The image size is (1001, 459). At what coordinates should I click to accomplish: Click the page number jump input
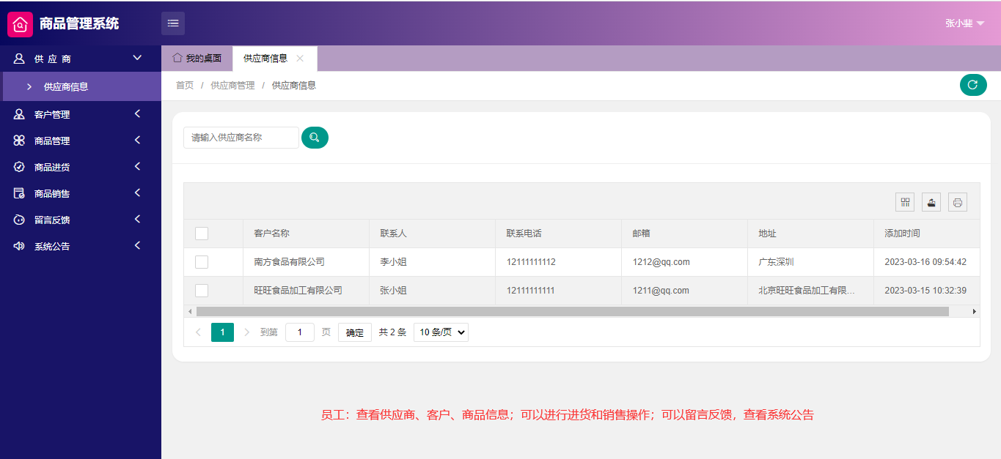(300, 332)
